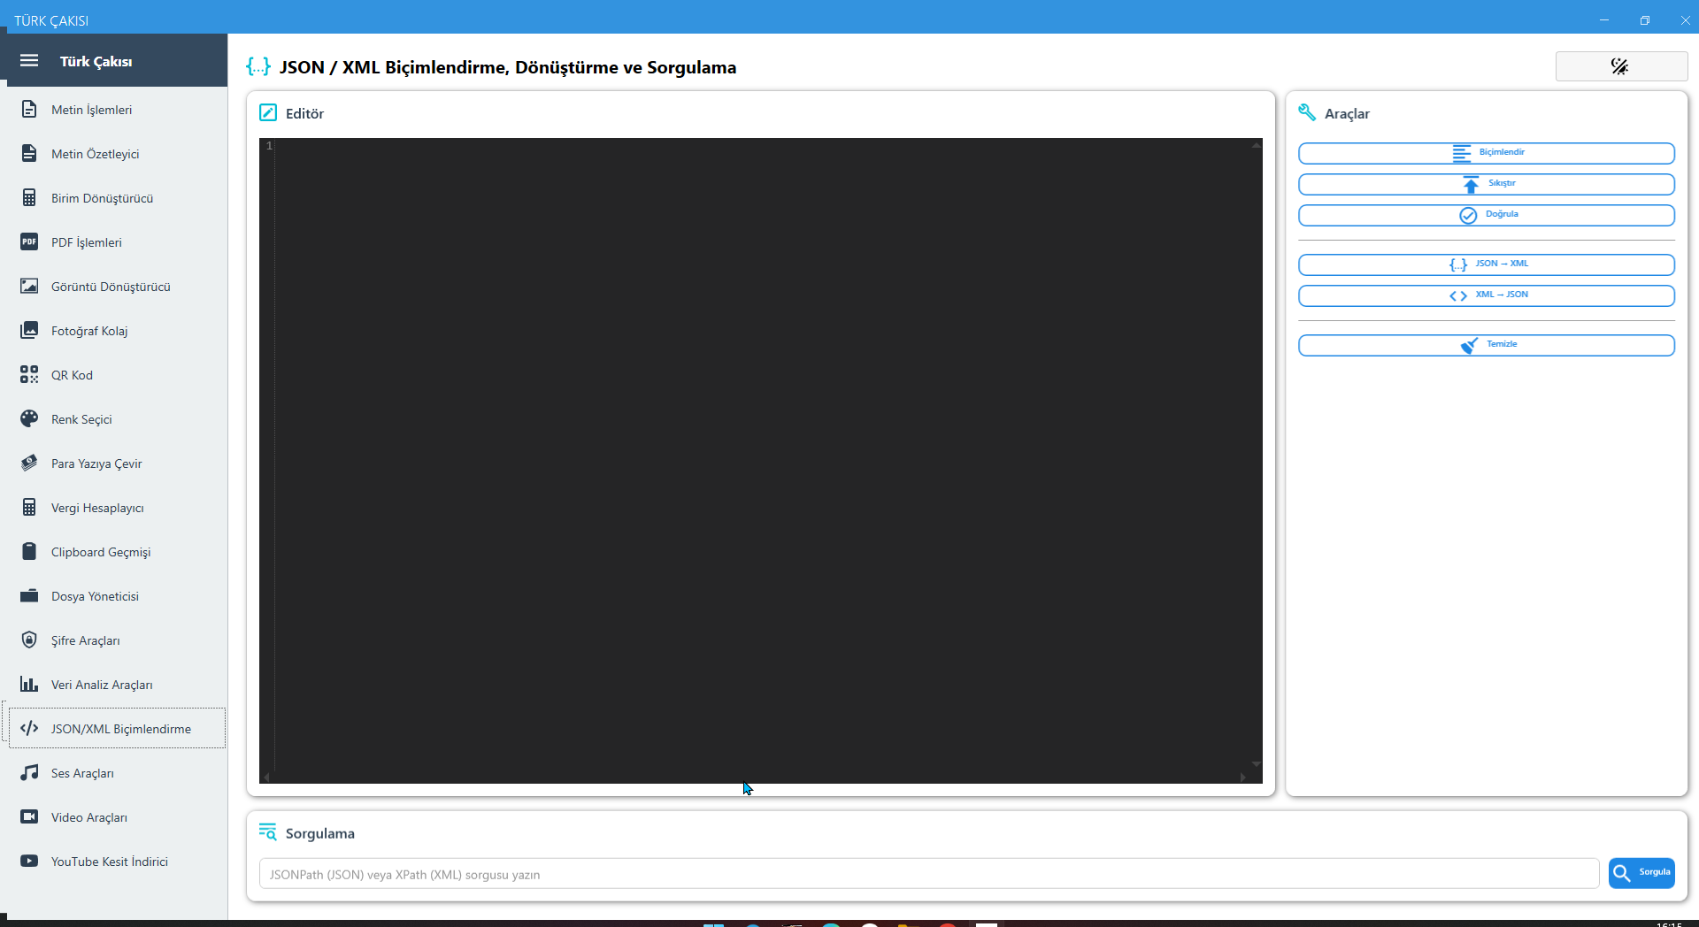Click the PDF İşlemleri icon
The height and width of the screenshot is (927, 1699).
pos(29,242)
